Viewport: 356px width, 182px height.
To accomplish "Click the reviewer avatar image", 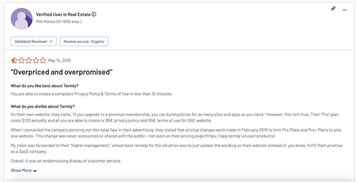I will point(22,19).
